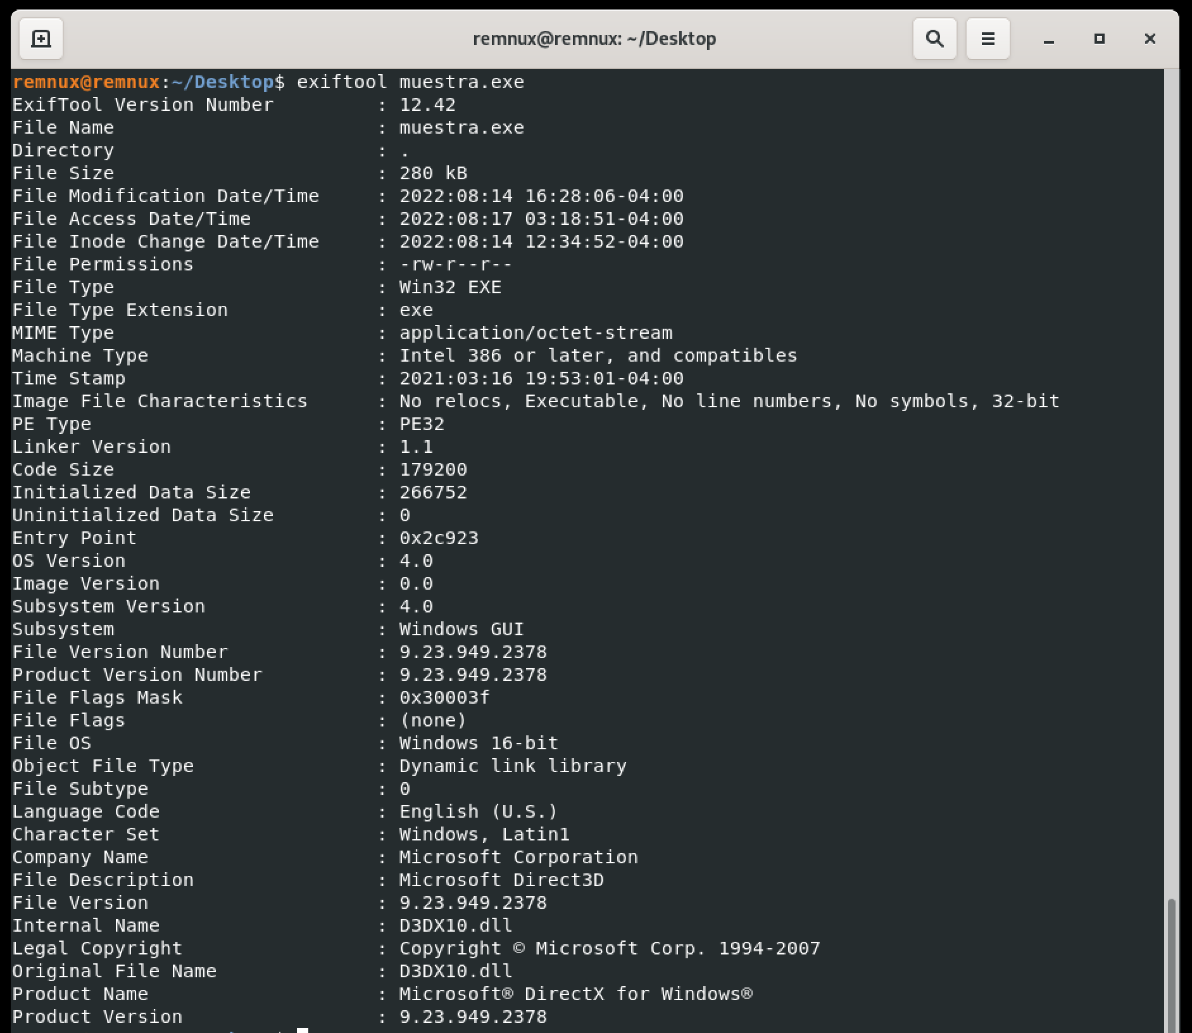Image resolution: width=1192 pixels, height=1033 pixels.
Task: Click the ExifTool version value 12.42
Action: pos(427,105)
